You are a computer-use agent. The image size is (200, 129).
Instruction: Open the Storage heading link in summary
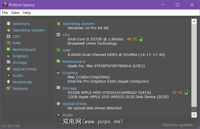tap(70, 88)
